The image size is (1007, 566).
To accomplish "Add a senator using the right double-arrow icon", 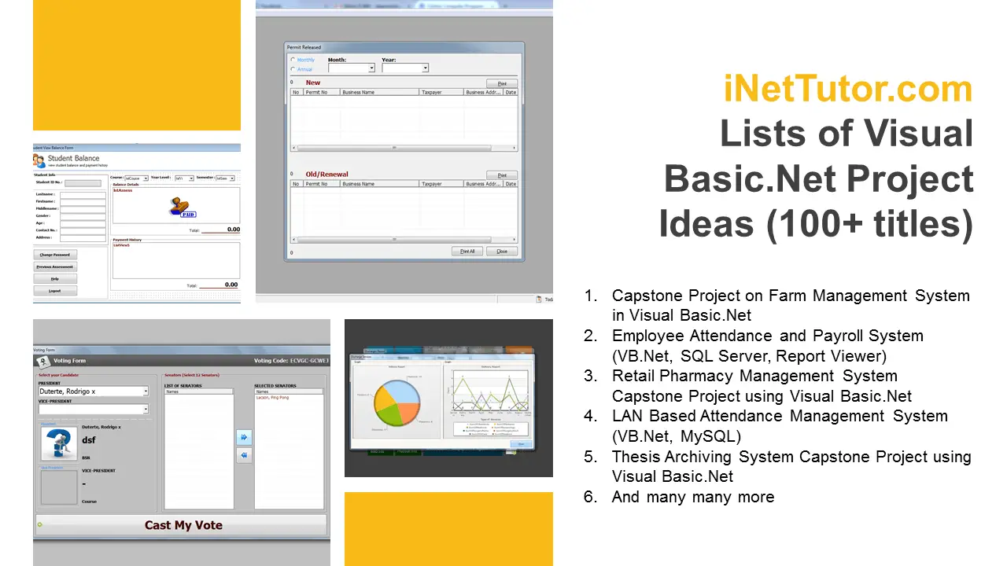I will tap(244, 437).
